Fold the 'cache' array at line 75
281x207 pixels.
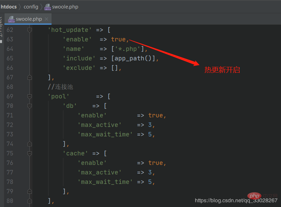point(29,153)
